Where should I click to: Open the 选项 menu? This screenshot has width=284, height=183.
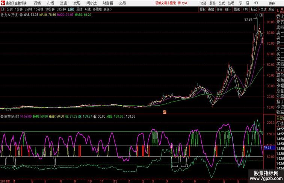(231, 3)
